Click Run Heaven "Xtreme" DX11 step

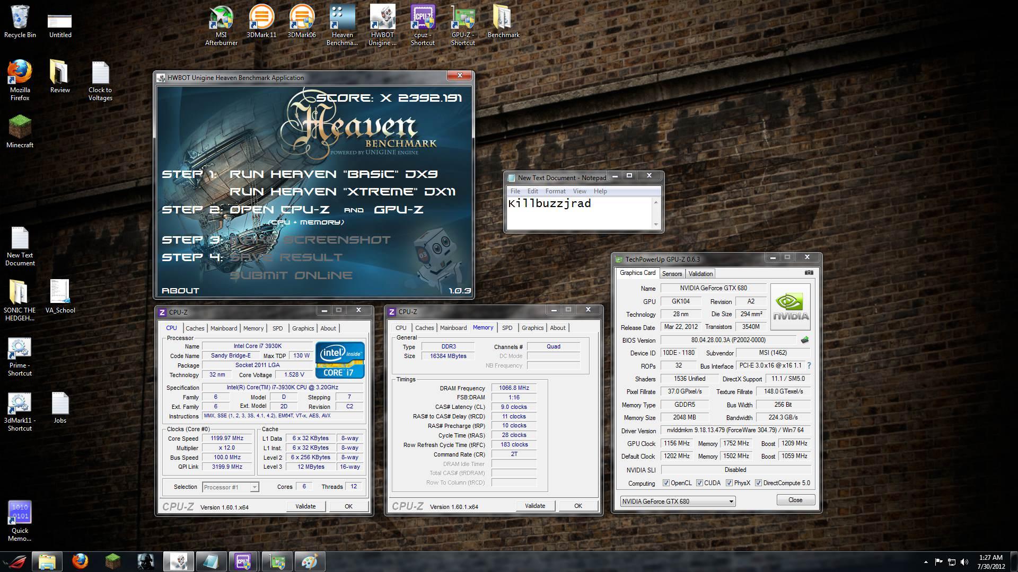(x=343, y=192)
